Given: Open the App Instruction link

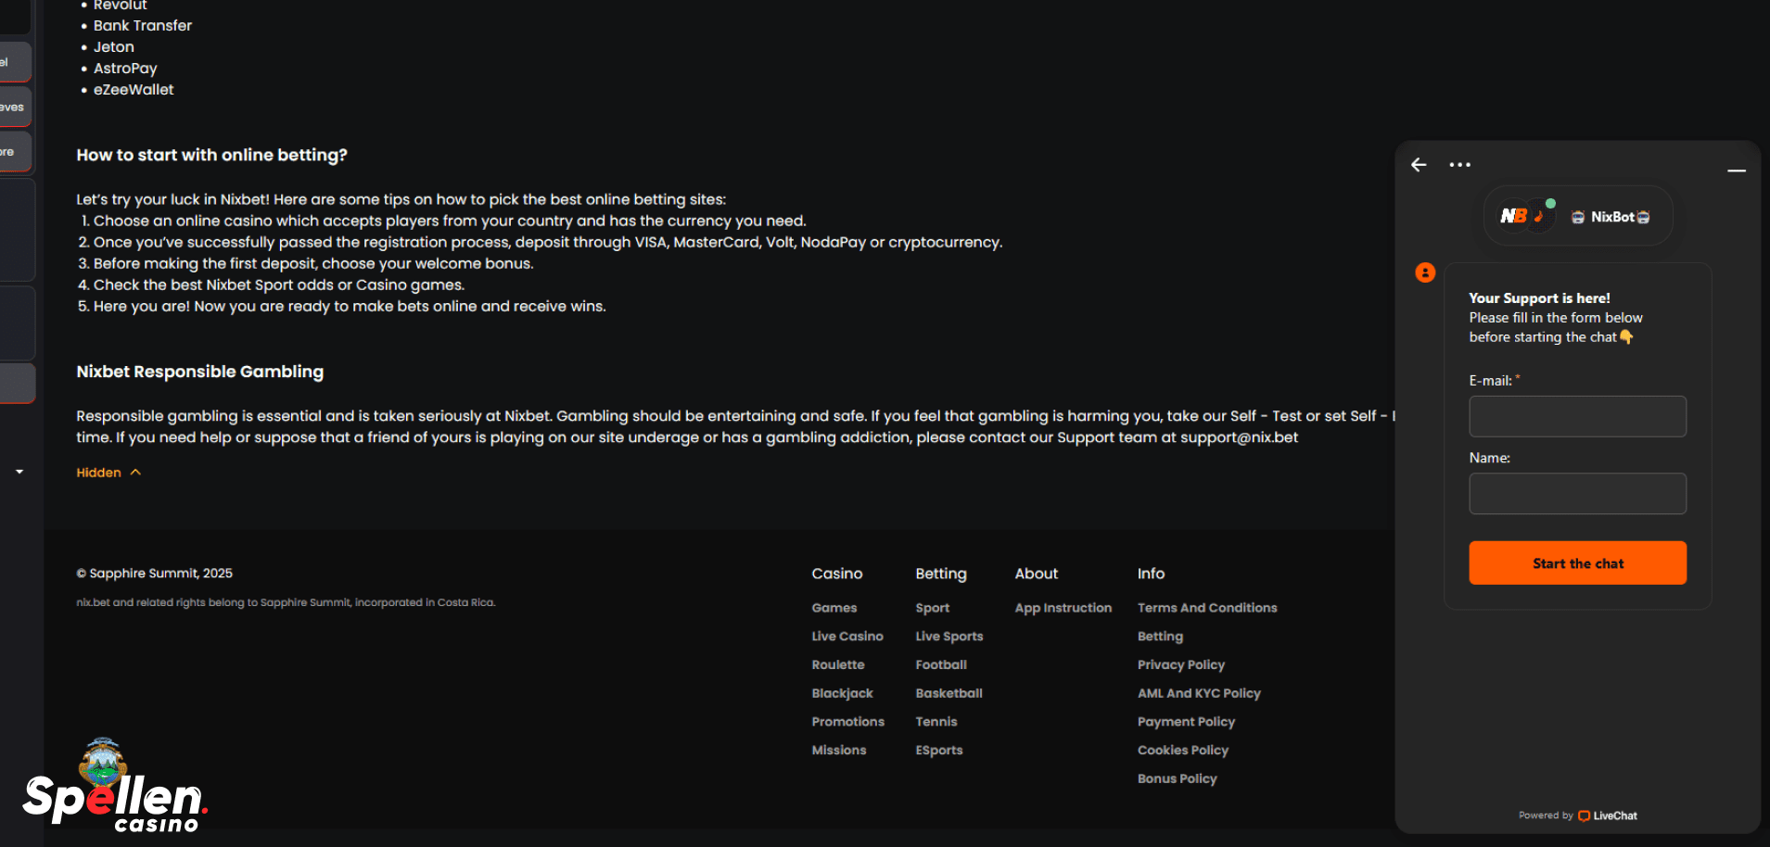Looking at the screenshot, I should pos(1063,608).
